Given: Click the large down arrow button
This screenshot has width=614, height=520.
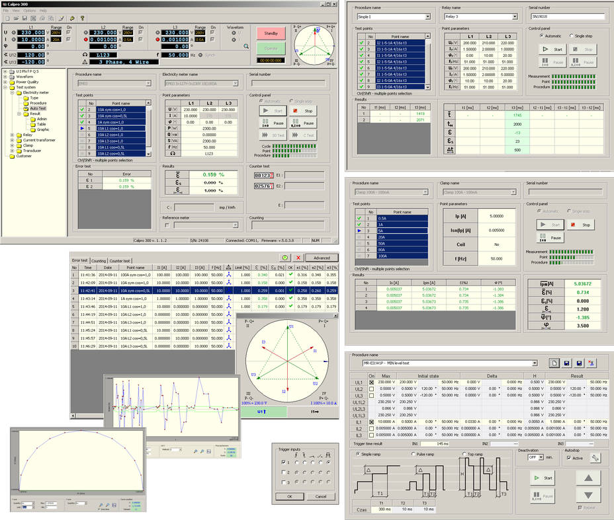Looking at the screenshot, I should coord(588,495).
